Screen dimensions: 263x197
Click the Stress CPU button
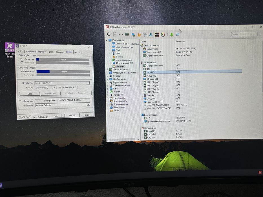(50, 93)
